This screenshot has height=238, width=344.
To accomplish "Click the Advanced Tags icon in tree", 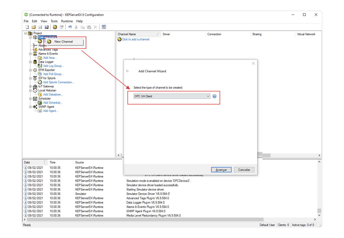I will [x=35, y=50].
